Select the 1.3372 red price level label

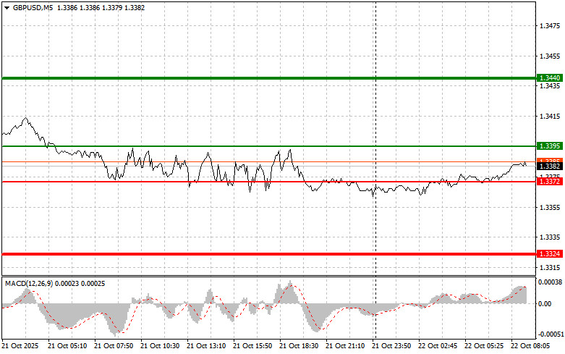click(550, 182)
